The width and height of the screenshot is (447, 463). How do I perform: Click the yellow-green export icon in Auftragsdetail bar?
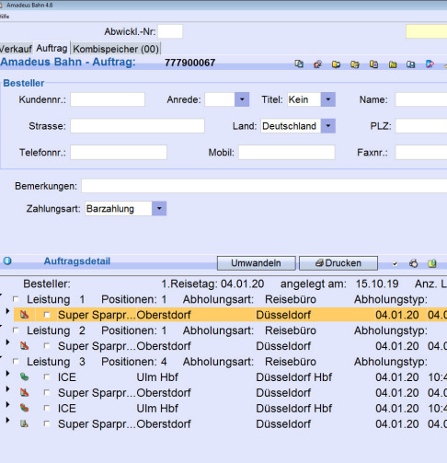point(432,263)
